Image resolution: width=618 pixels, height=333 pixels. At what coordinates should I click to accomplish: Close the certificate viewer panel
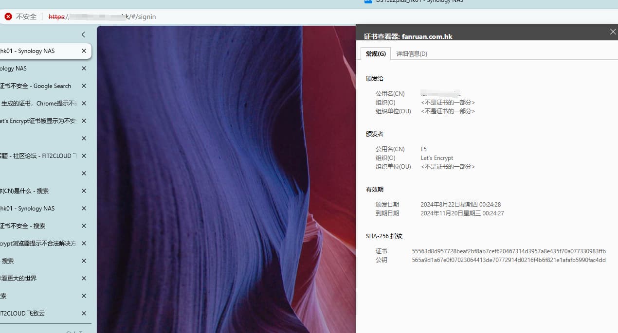(613, 32)
